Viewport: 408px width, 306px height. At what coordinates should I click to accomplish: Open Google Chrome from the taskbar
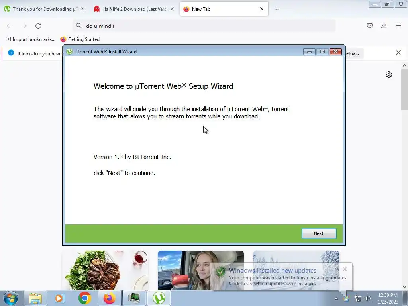click(84, 298)
